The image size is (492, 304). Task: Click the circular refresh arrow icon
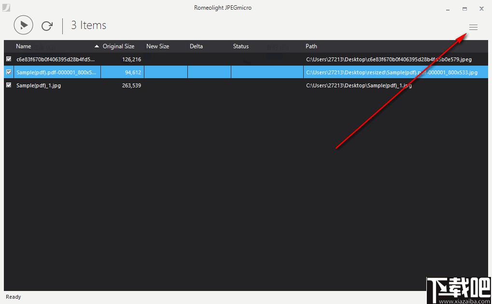coord(47,26)
